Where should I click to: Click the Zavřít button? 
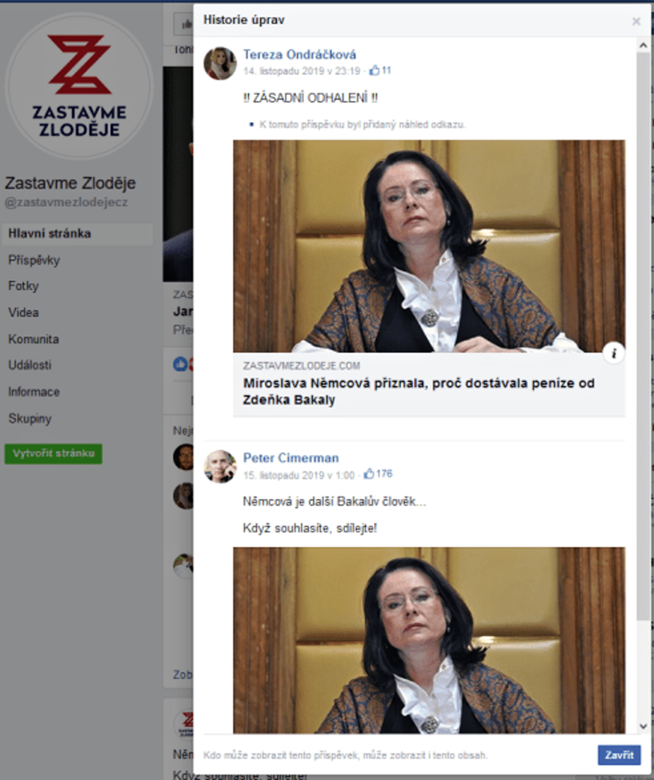tap(619, 755)
